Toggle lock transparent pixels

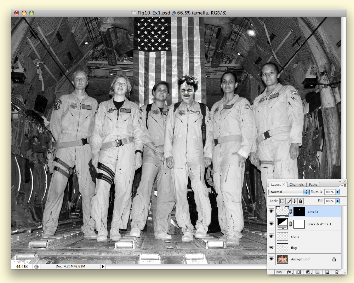pyautogui.click(x=282, y=201)
